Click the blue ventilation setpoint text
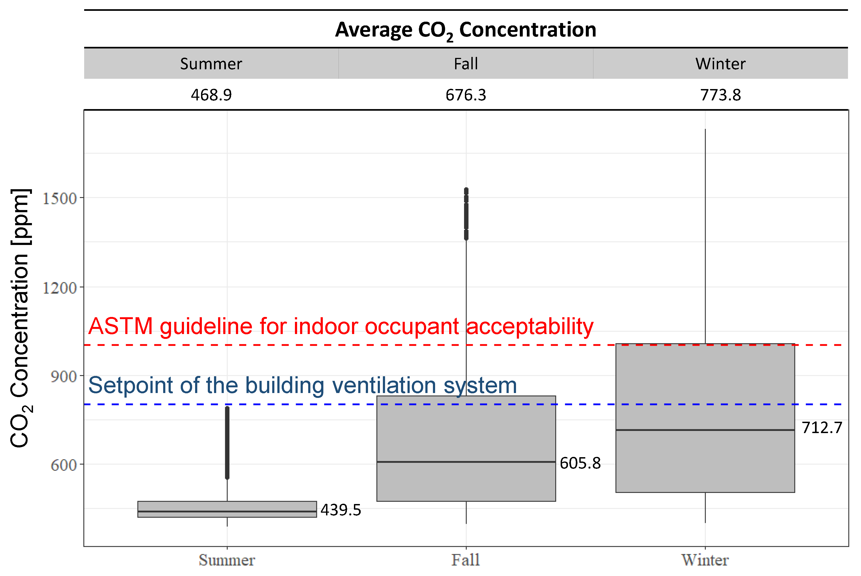Viewport: 861px width, 576px height. coord(303,385)
